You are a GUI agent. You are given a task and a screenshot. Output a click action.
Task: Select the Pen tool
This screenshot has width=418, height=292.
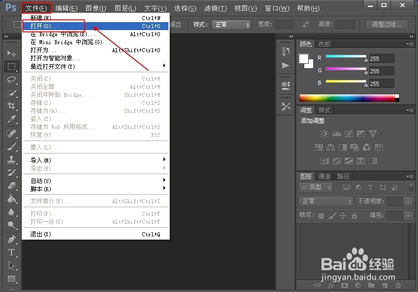12,239
